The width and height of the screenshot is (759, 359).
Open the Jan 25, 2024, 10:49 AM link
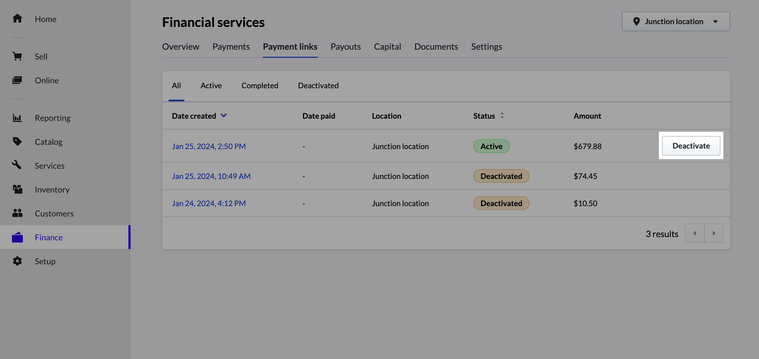[x=211, y=176]
